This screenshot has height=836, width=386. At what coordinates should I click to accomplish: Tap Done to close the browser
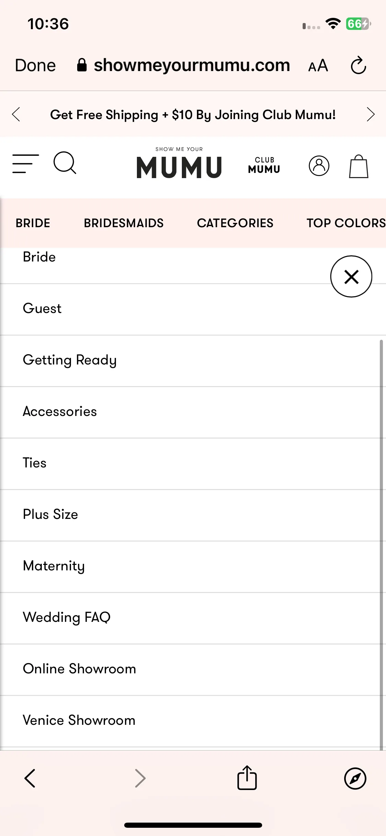coord(35,65)
